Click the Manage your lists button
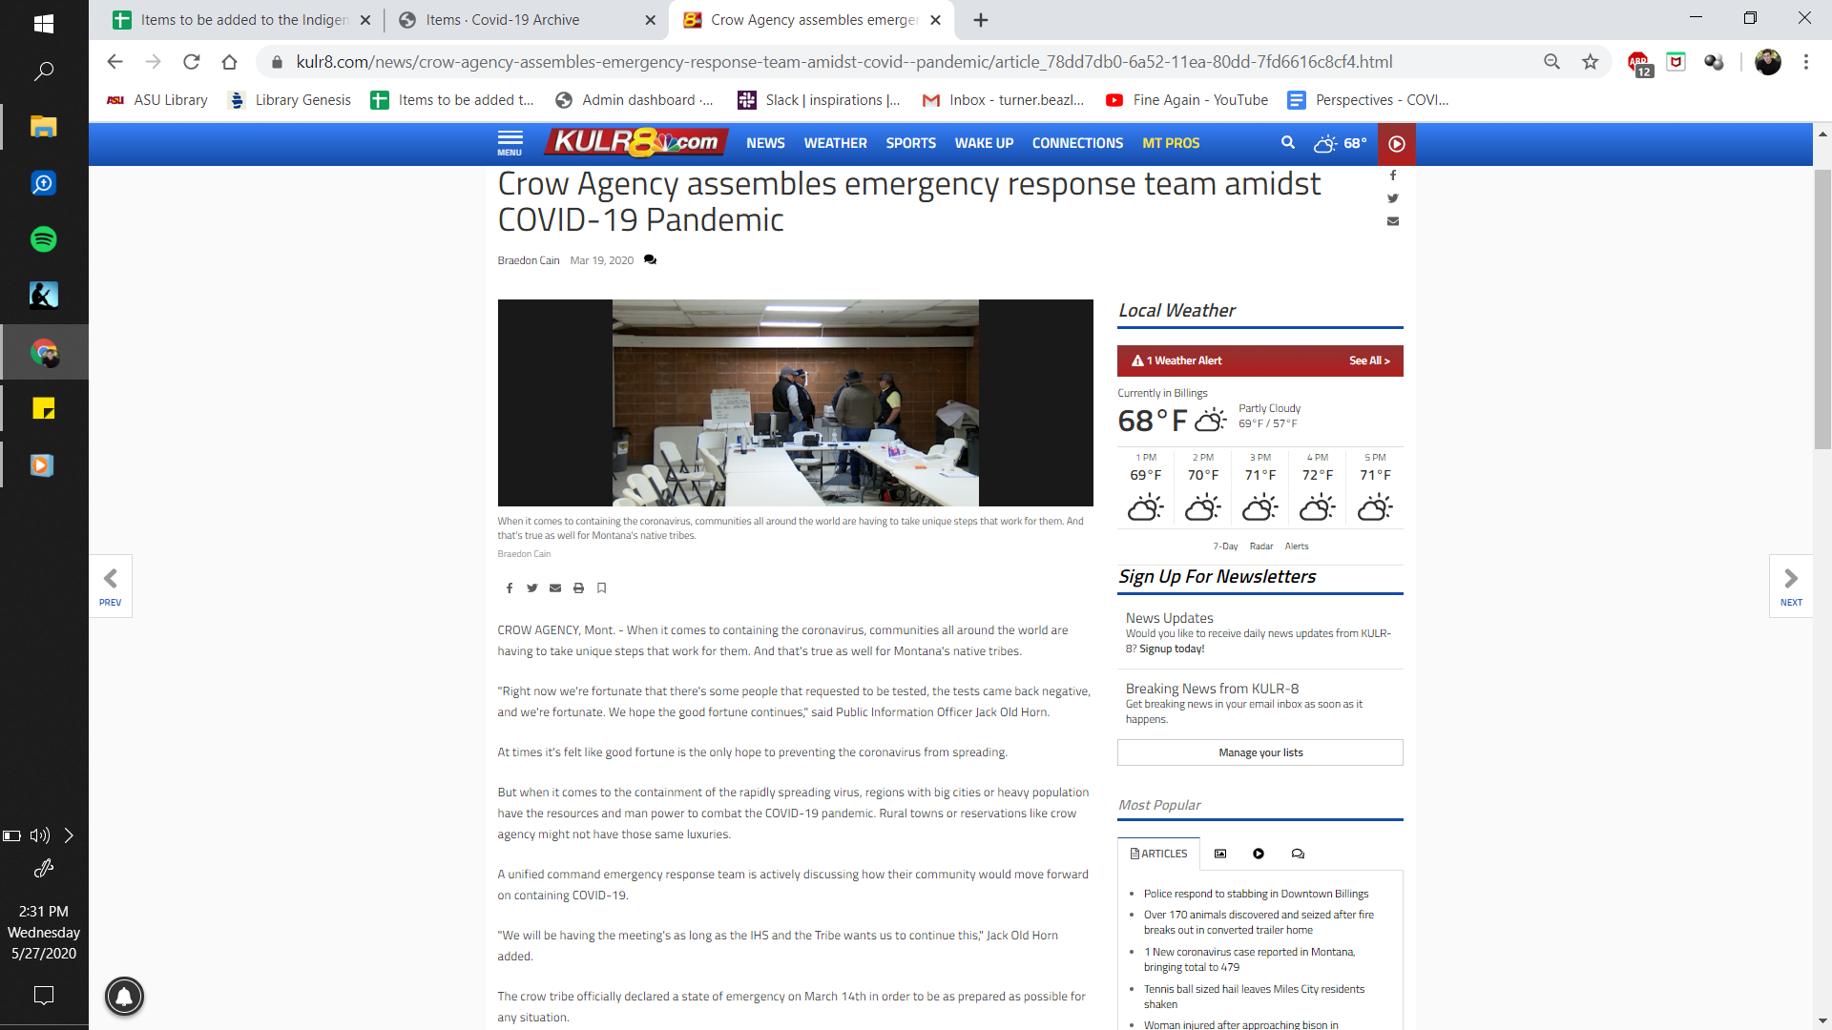Screen dimensions: 1832x1030 1259,752
